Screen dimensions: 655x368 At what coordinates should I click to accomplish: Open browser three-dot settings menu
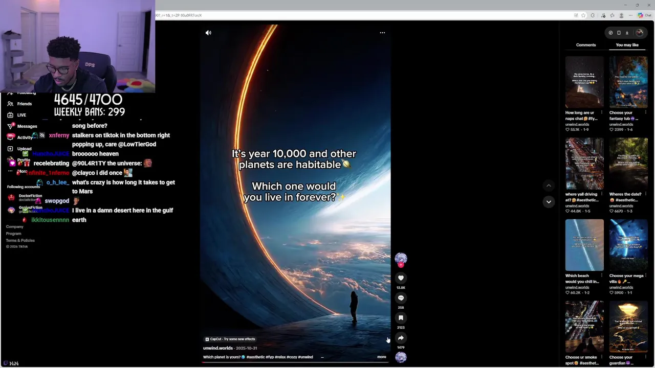[631, 15]
